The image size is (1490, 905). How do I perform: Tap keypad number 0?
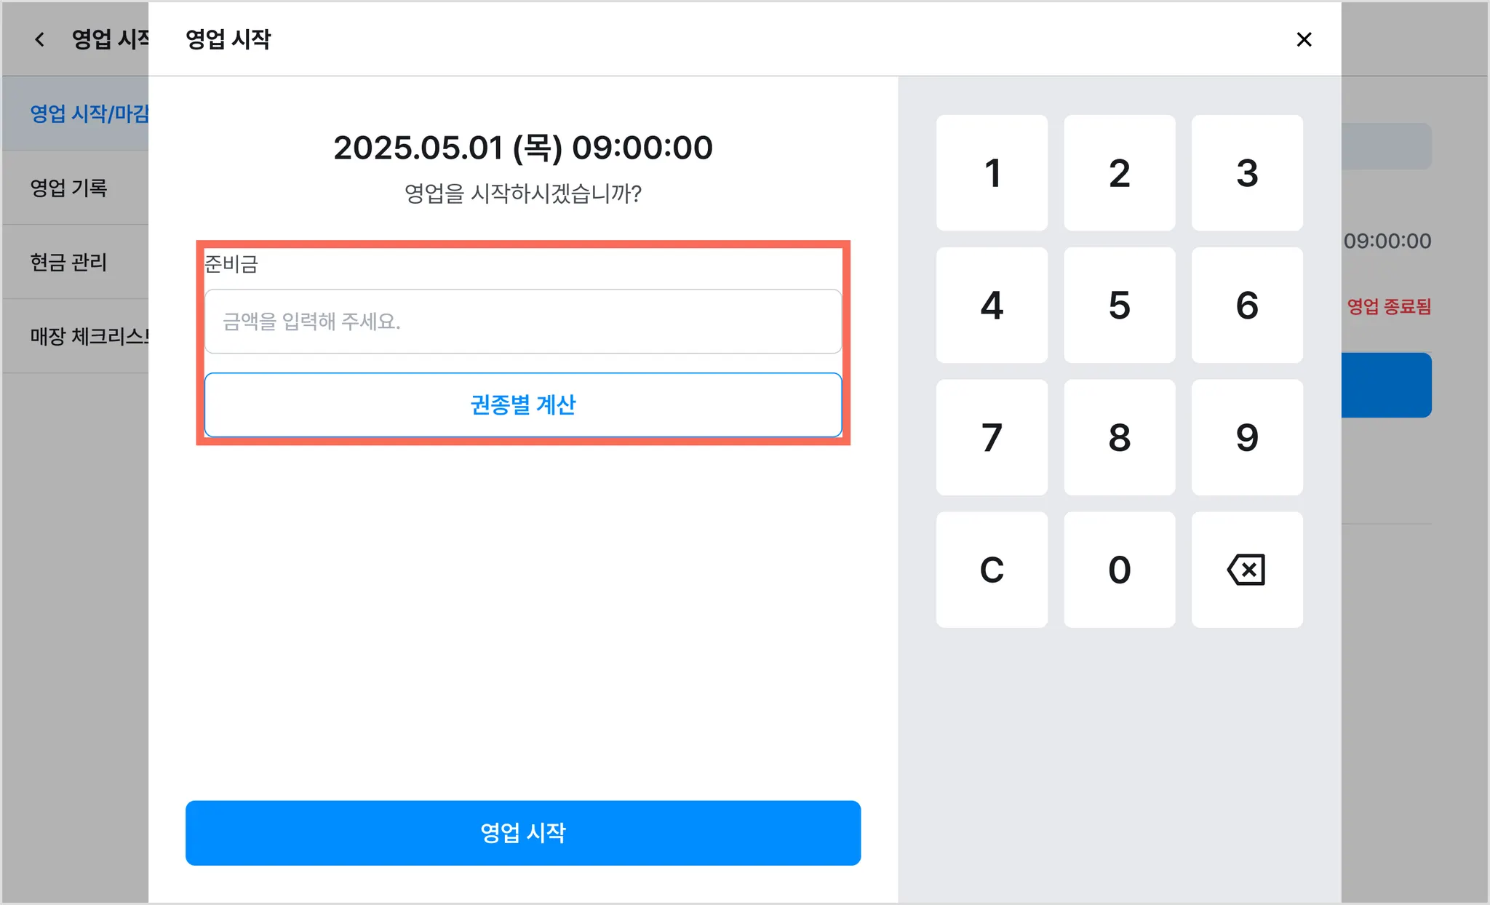point(1119,570)
